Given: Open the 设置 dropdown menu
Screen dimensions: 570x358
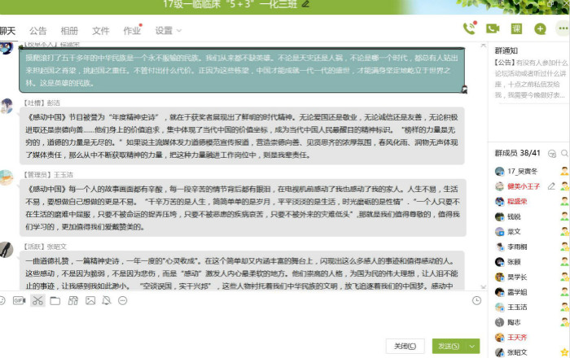Looking at the screenshot, I should [168, 31].
